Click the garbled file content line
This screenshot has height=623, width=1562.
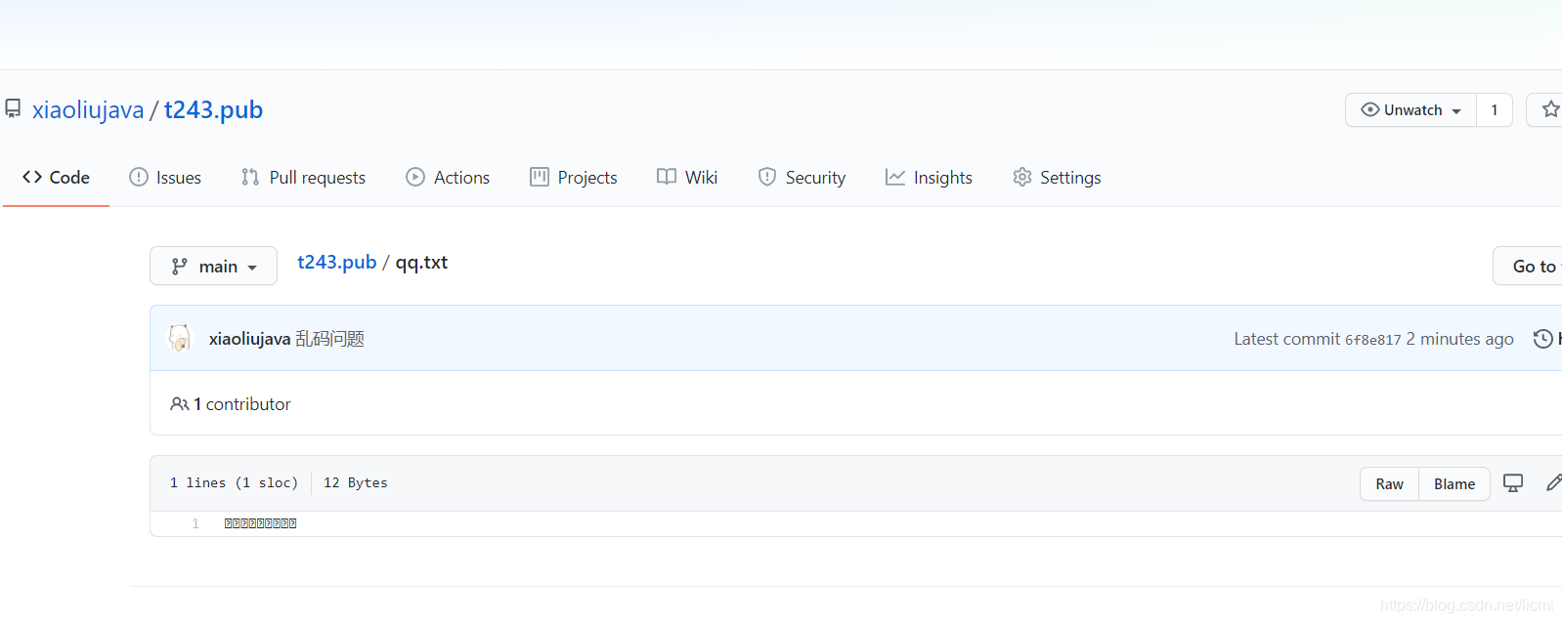261,524
